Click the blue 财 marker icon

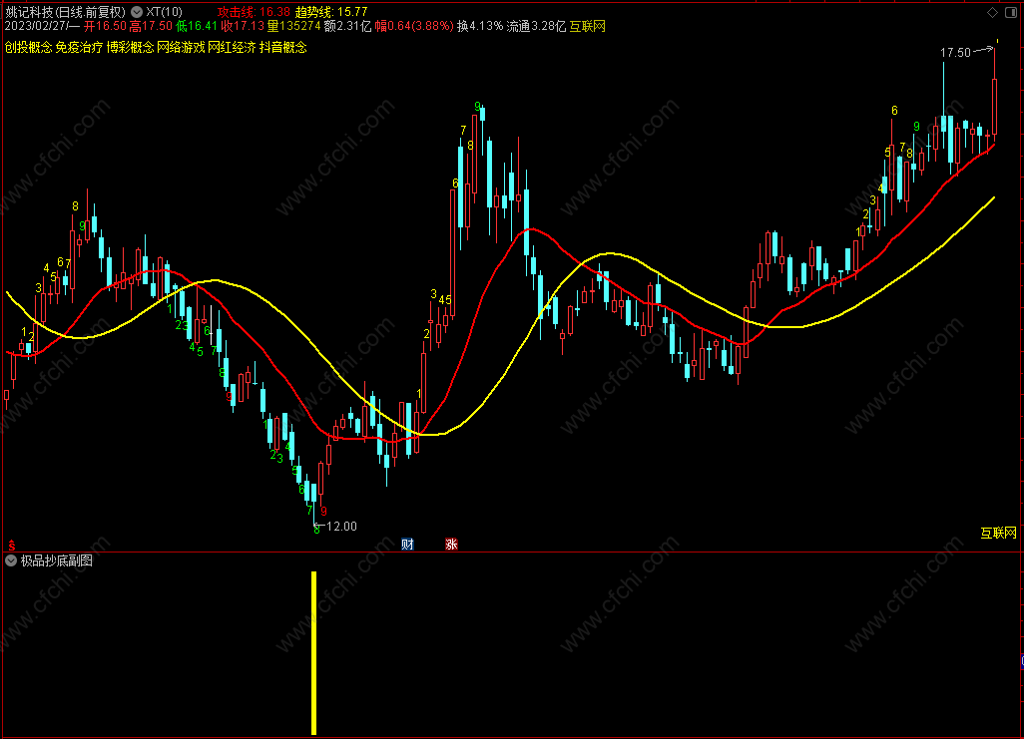click(407, 544)
